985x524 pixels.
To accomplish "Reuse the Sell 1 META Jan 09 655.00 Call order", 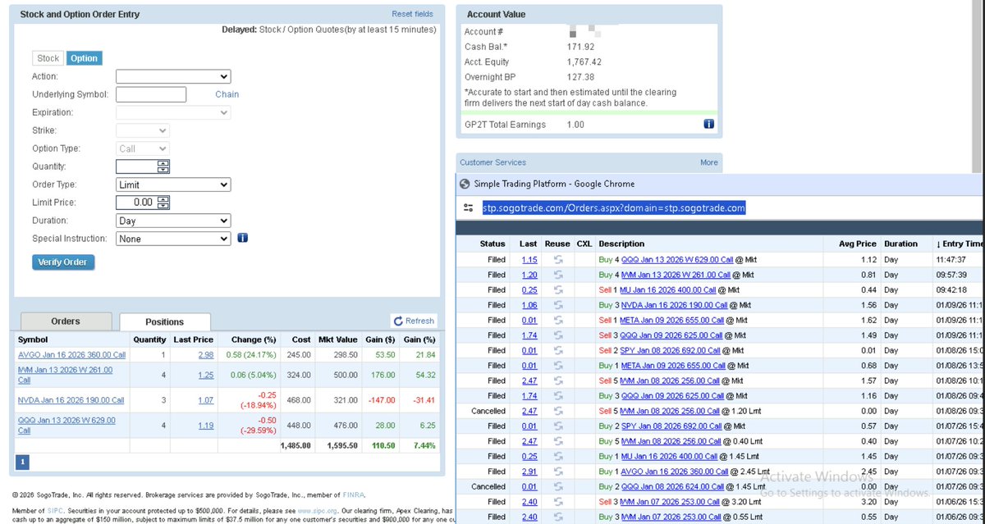I will pos(558,320).
